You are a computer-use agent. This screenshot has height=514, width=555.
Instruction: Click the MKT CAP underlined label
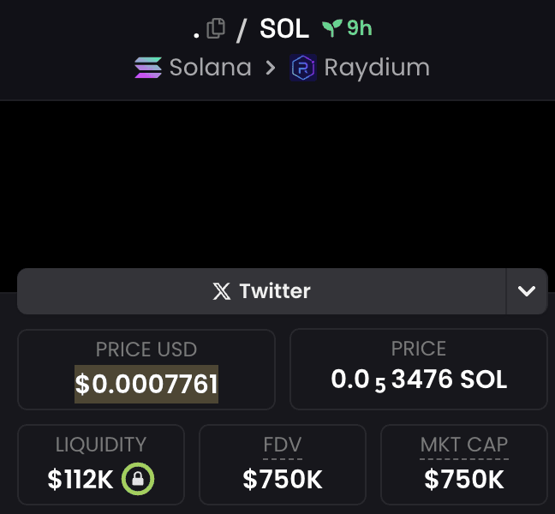(464, 445)
